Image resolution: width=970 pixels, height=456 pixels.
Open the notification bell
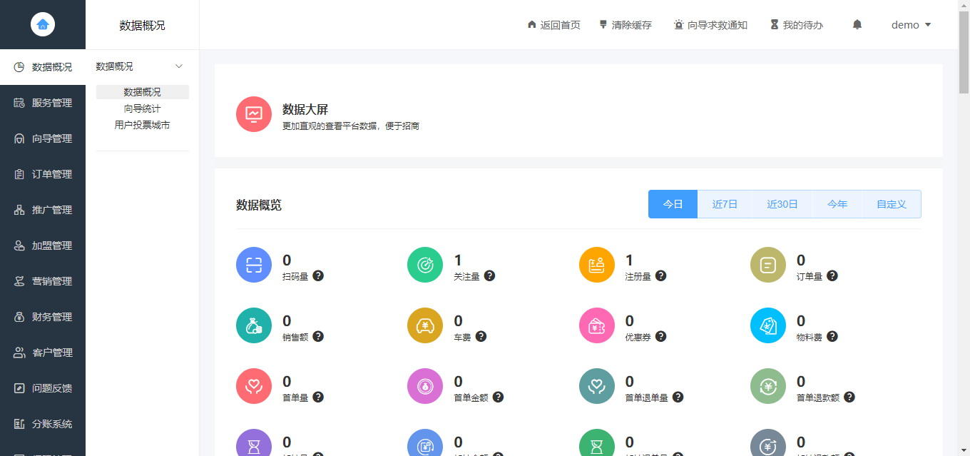[x=857, y=24]
